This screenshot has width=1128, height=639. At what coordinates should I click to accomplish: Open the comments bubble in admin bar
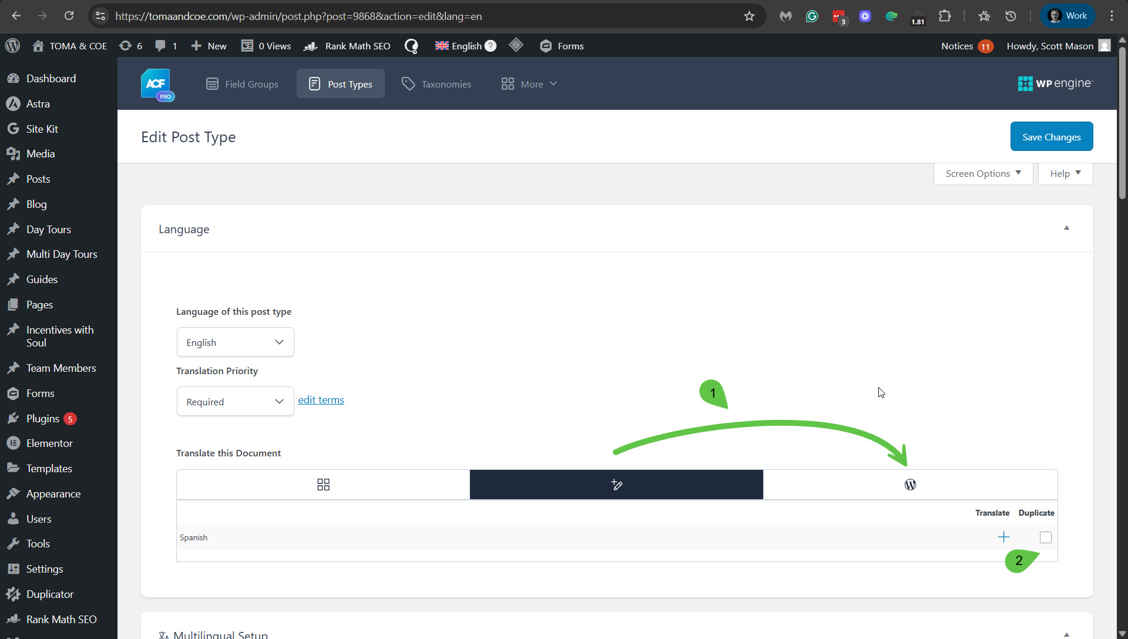pos(160,46)
